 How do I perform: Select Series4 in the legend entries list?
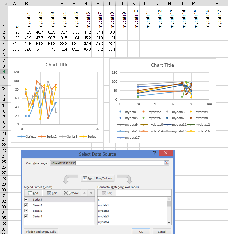(x=59, y=216)
